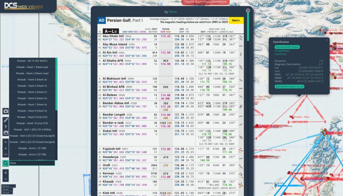Click Bandar Abbas Intl runway diagram icon
Screen dimensions: 343x196
(x=241, y=107)
